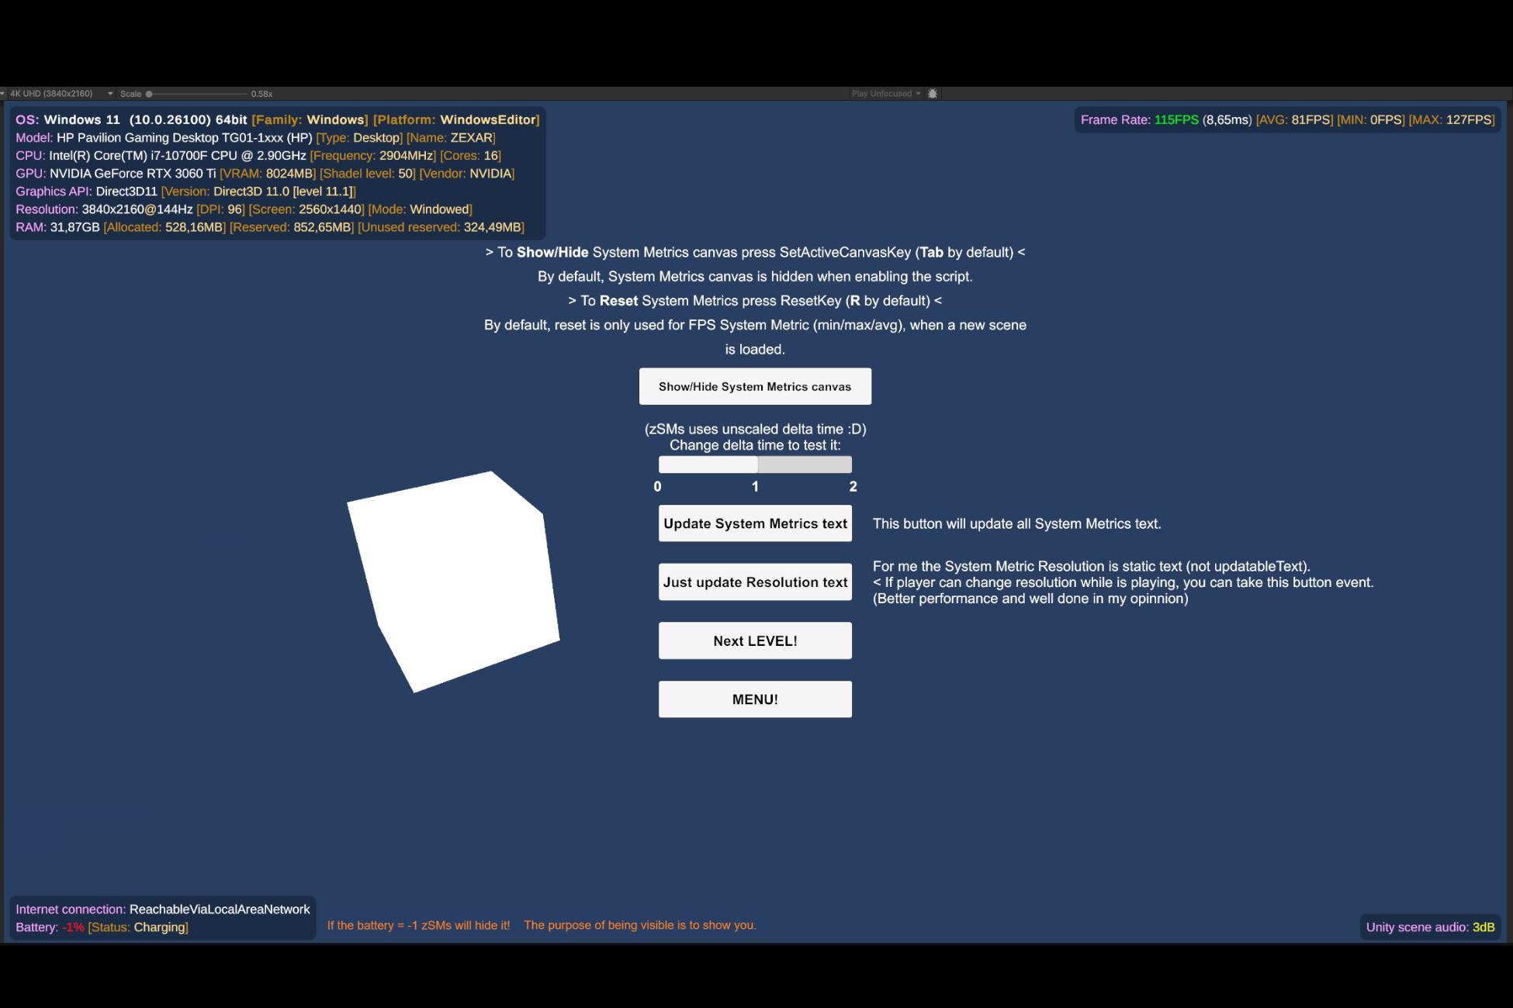Click Show/Hide System Metrics canvas button
The height and width of the screenshot is (1008, 1513).
[755, 386]
